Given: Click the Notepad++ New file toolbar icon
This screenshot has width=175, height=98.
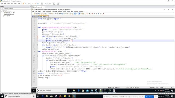Looking at the screenshot, I should pyautogui.click(x=33, y=14).
